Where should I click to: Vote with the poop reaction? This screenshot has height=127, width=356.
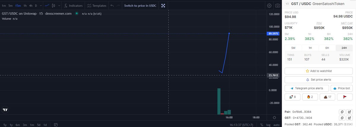pyautogui.click(x=328, y=97)
